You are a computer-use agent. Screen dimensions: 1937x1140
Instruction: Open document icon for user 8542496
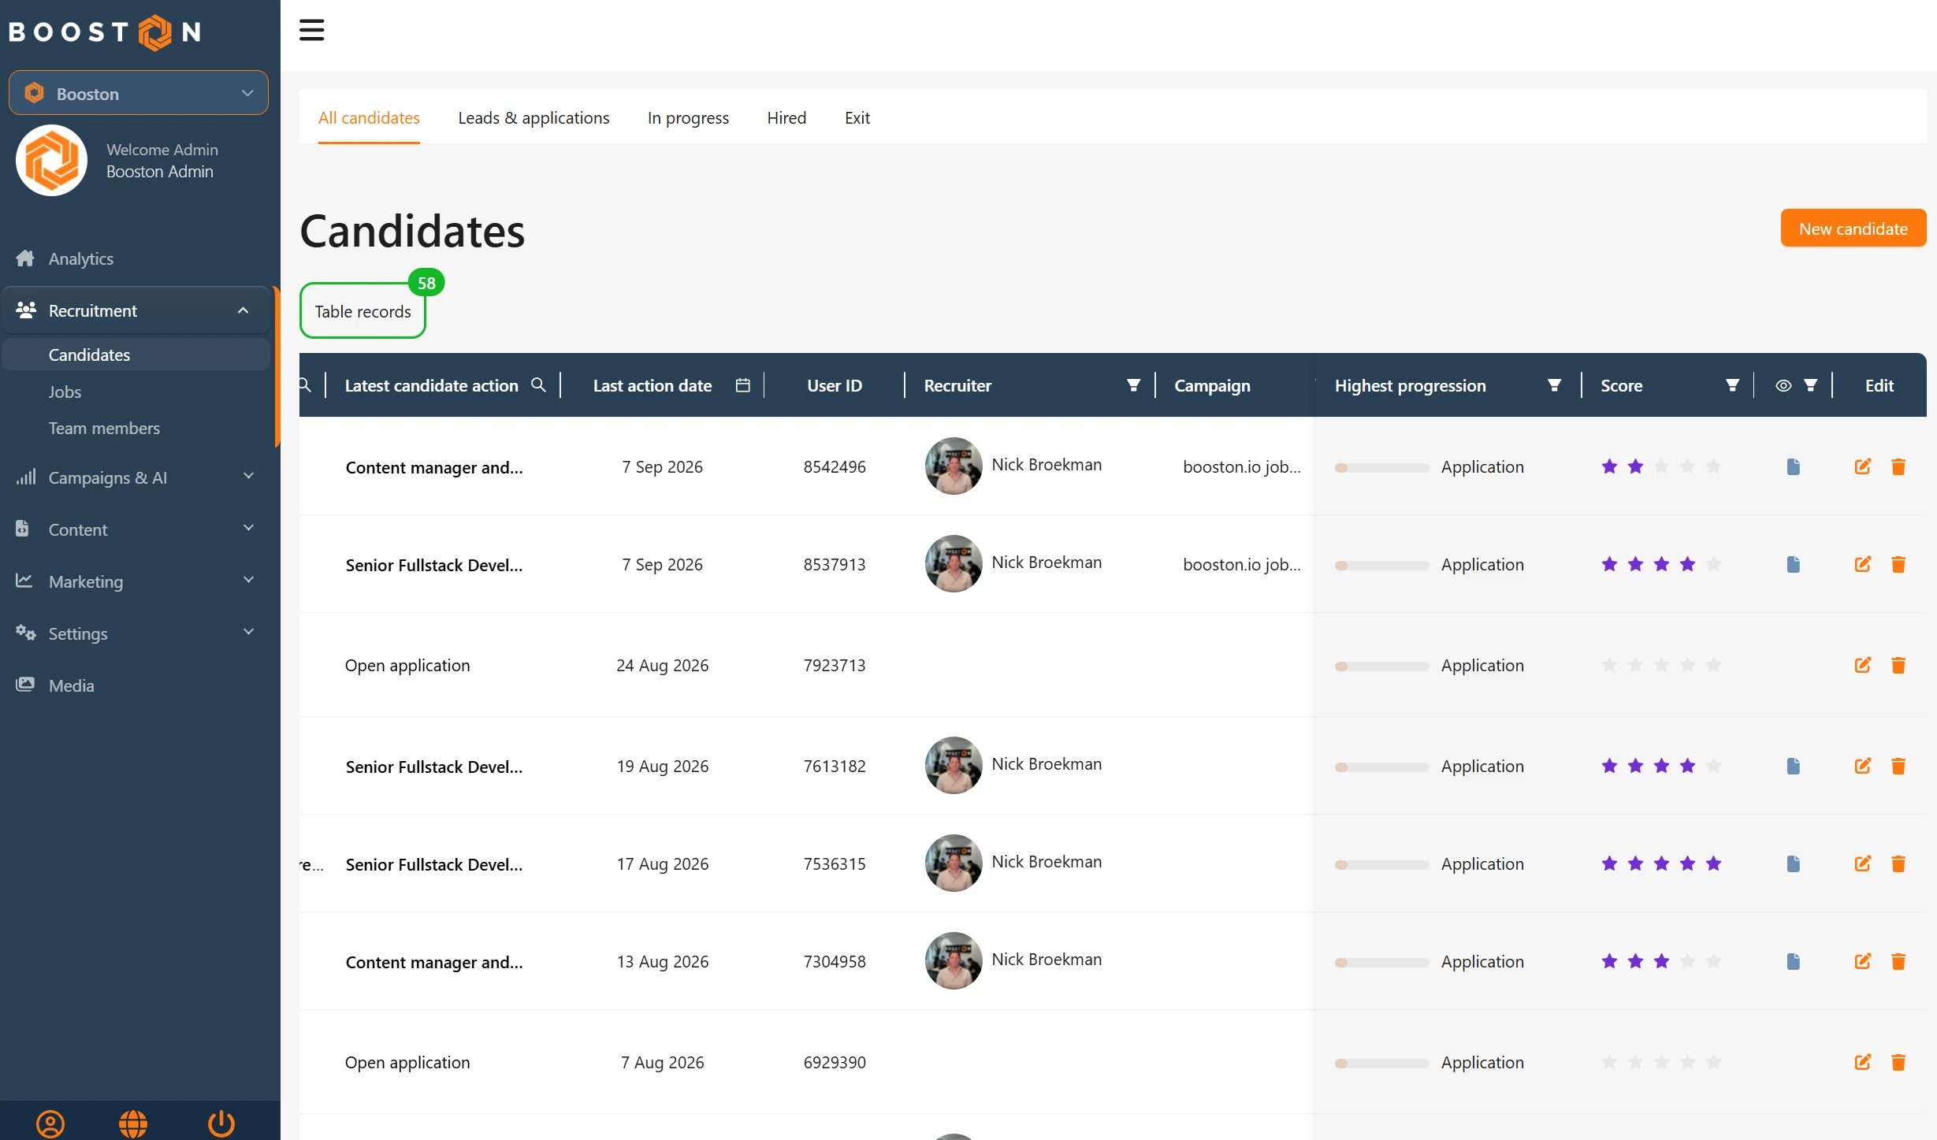(x=1794, y=466)
